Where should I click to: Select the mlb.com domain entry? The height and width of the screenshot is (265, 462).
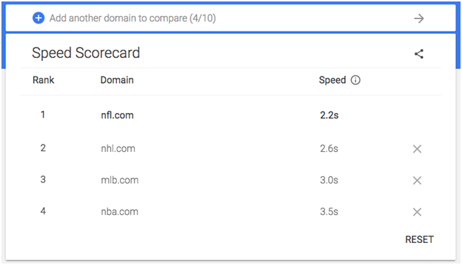120,180
